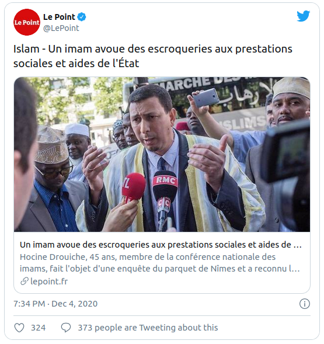Open '373 people are Tweeting about this'

[x=148, y=328]
